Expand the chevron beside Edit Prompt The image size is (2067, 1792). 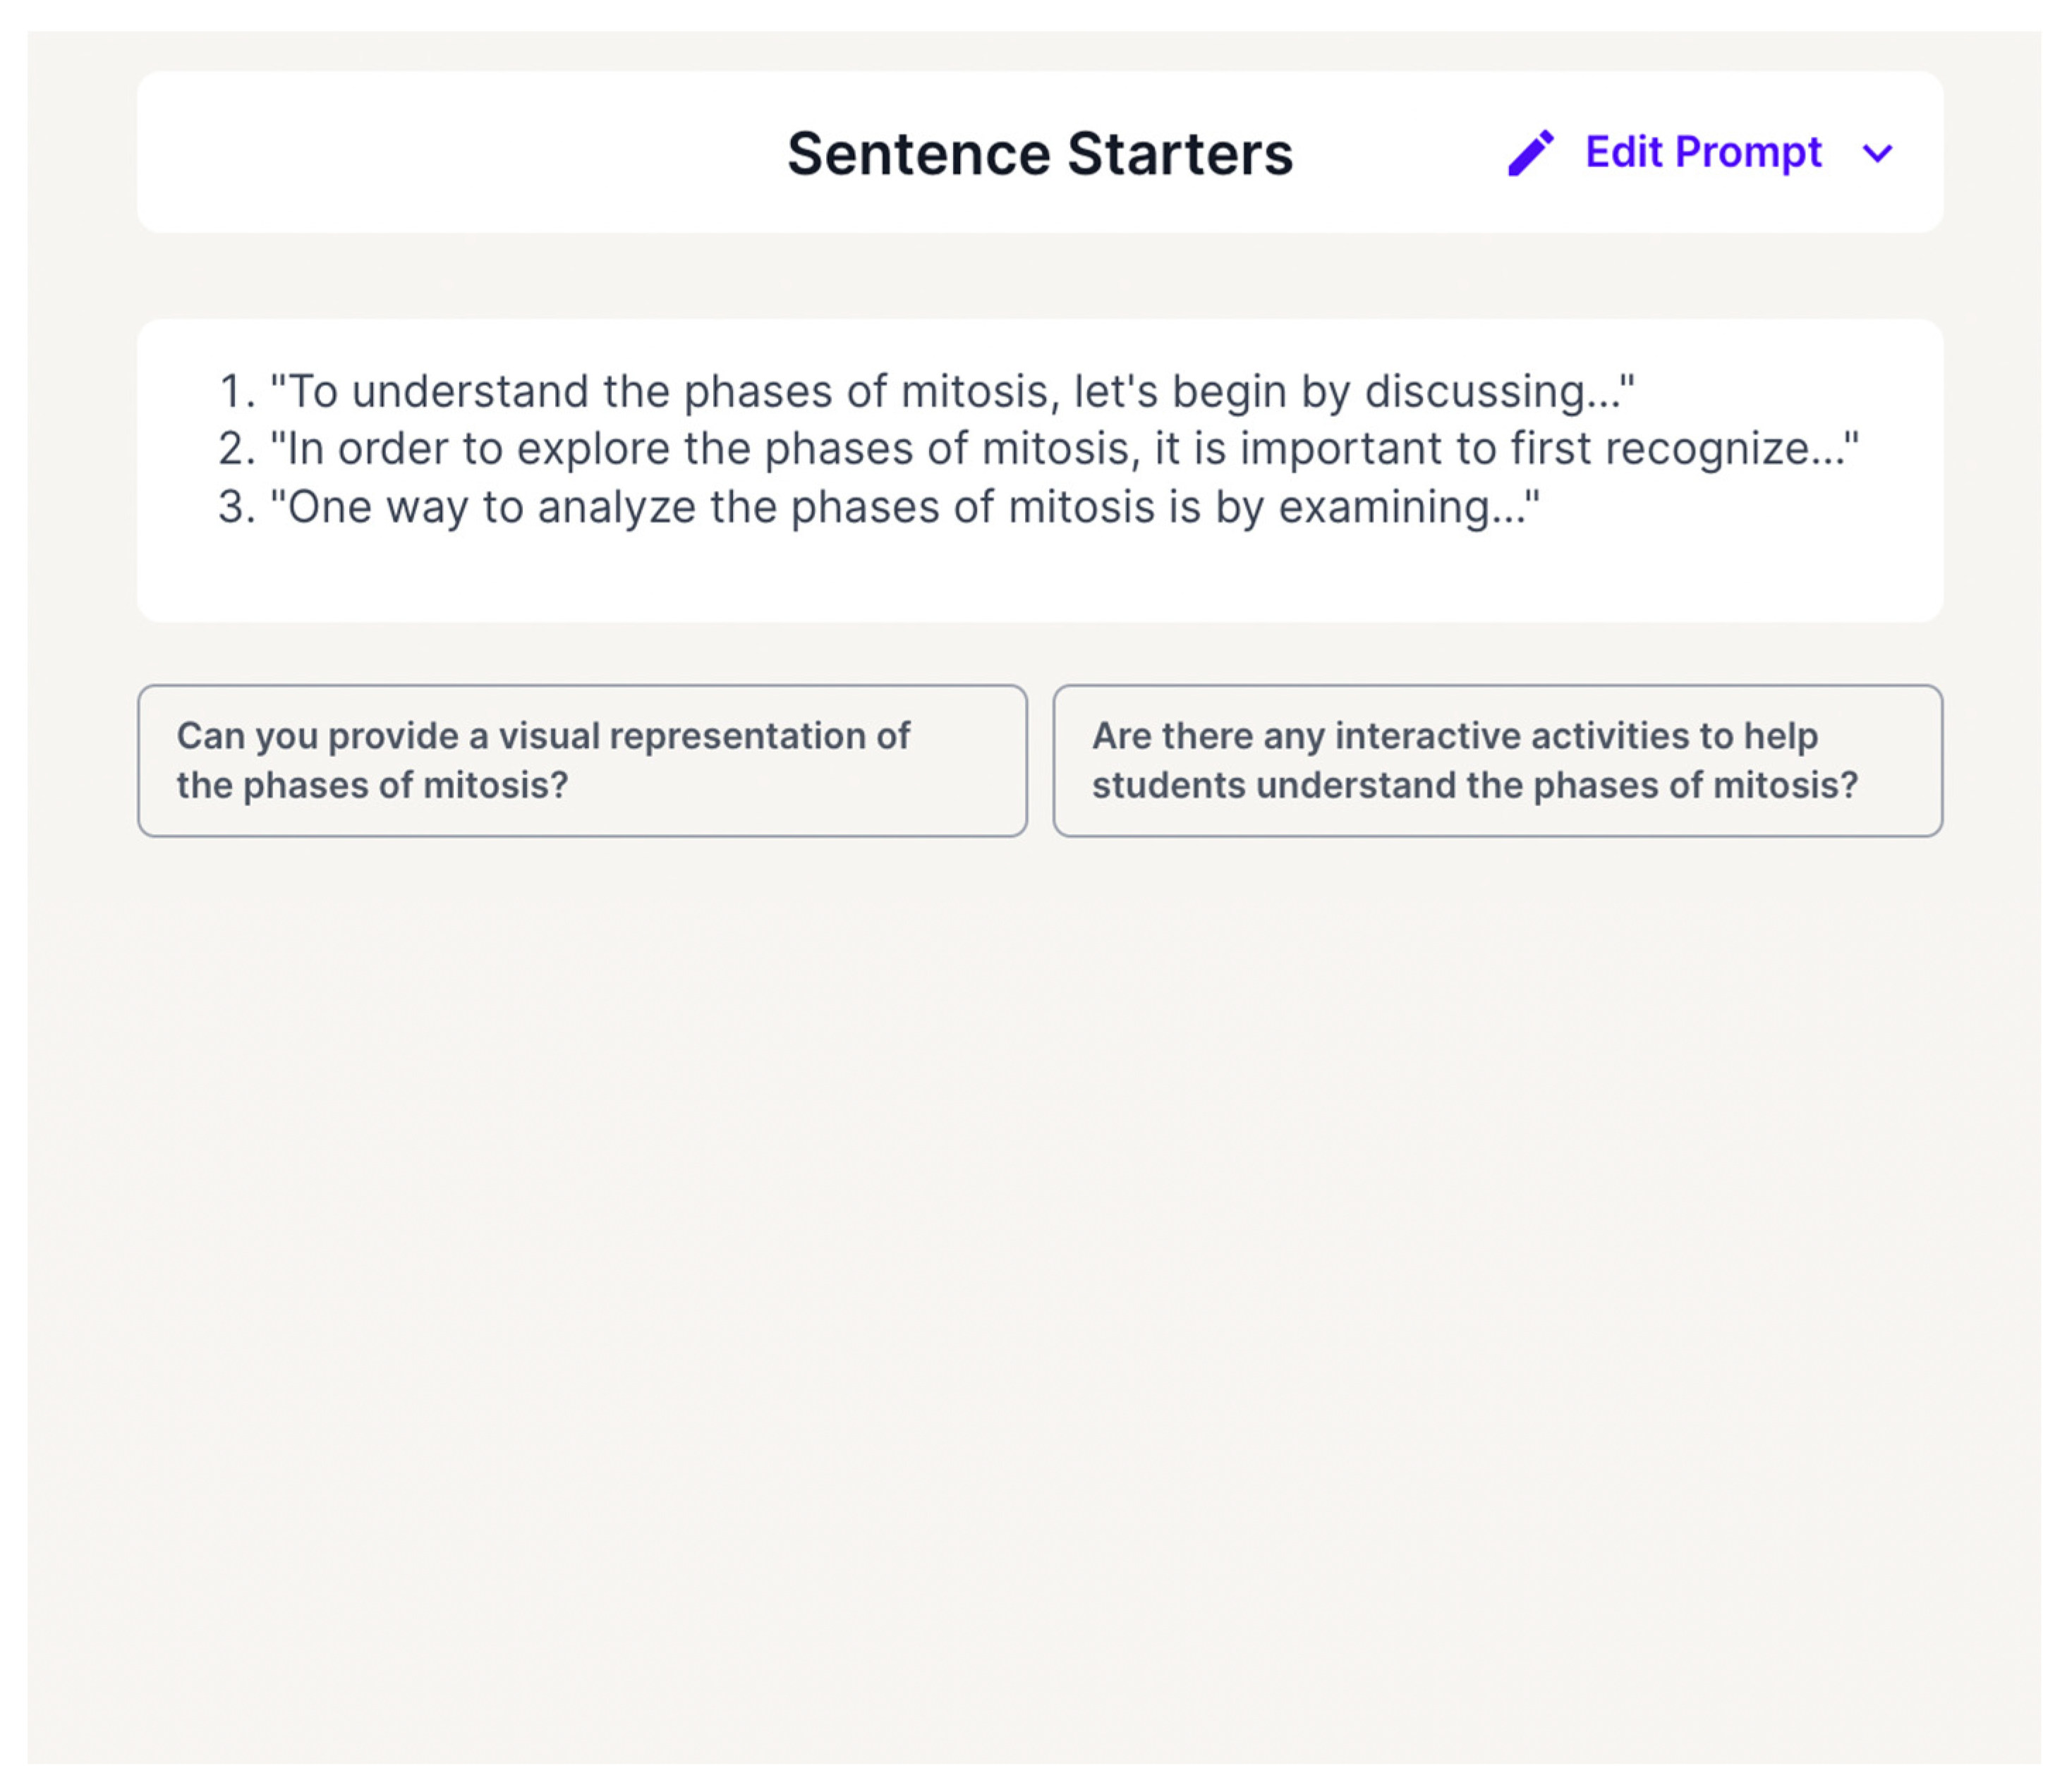click(x=1877, y=153)
